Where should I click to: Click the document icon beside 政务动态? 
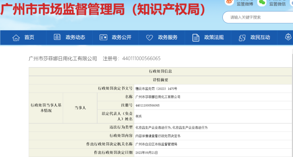point(57,37)
